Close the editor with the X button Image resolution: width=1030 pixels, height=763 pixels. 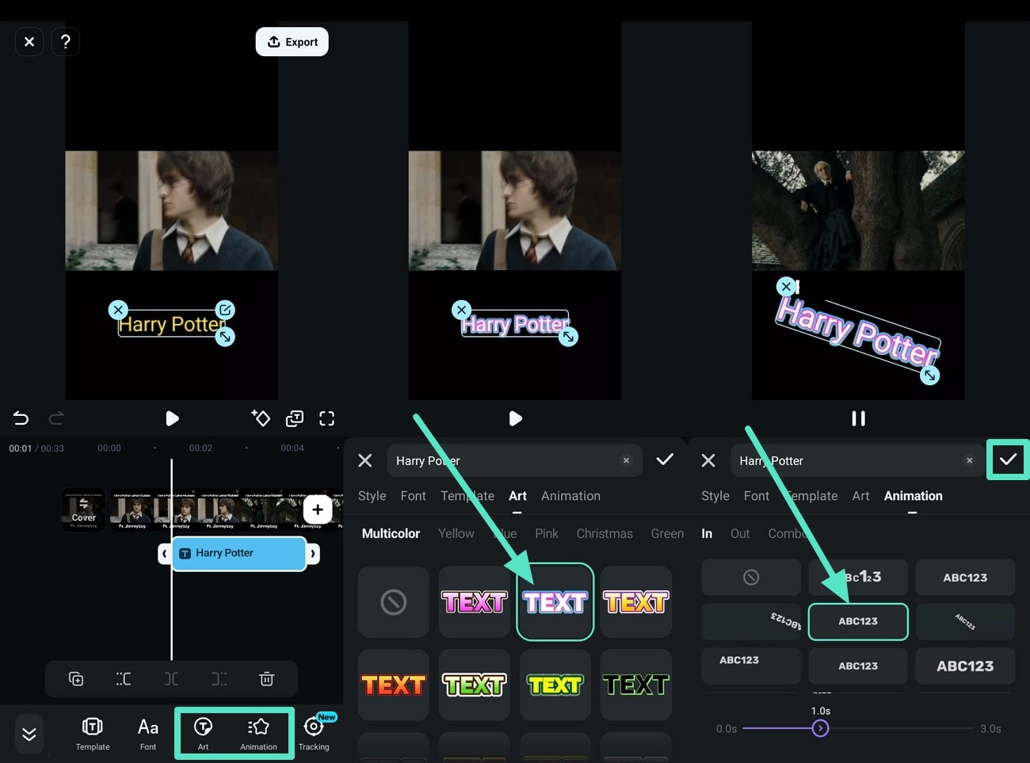coord(29,41)
